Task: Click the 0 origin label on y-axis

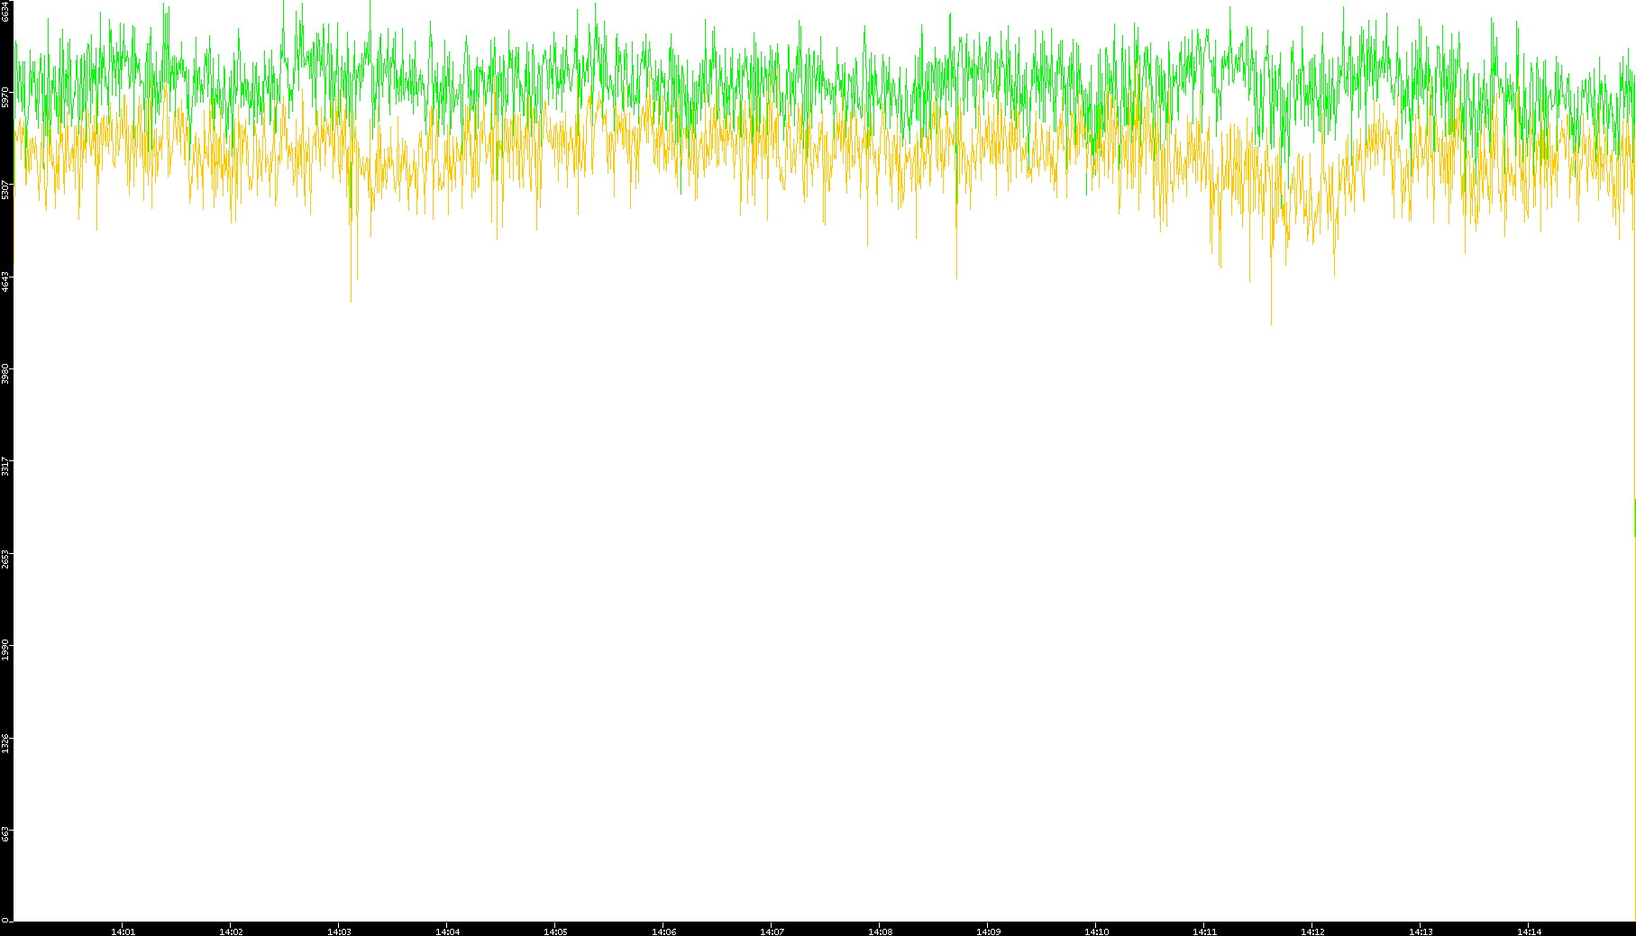Action: tap(5, 920)
